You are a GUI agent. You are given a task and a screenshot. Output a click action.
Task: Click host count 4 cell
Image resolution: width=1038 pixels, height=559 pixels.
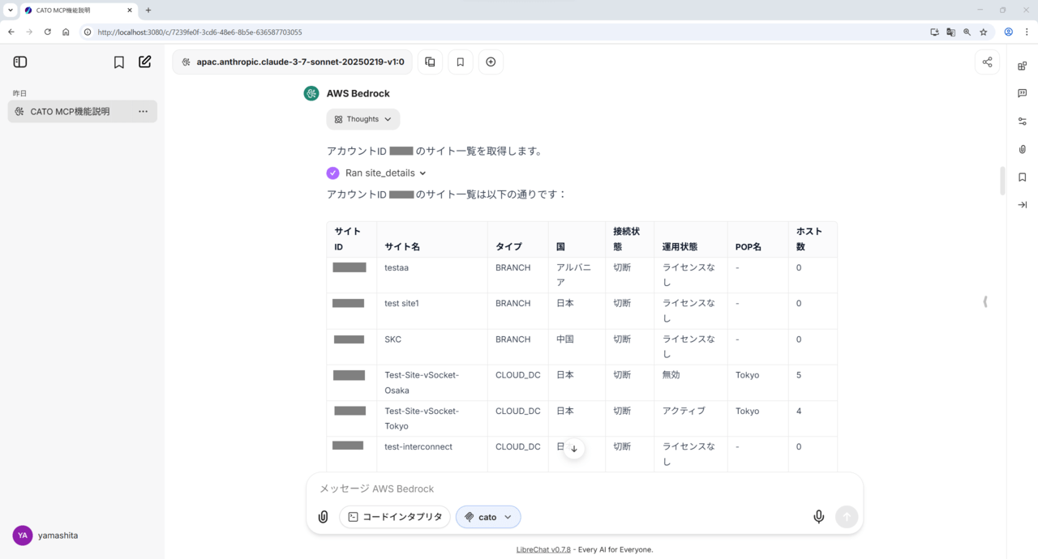(813, 418)
